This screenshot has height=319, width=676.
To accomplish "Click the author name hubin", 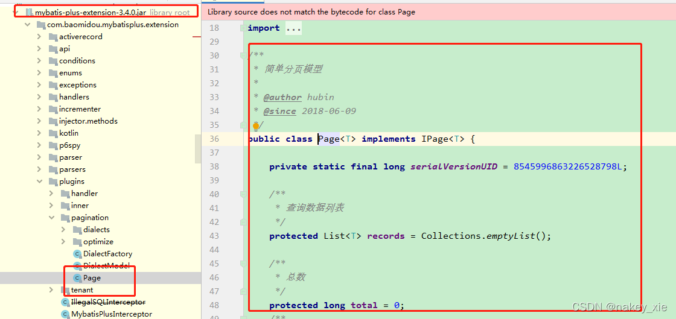I will [x=320, y=97].
